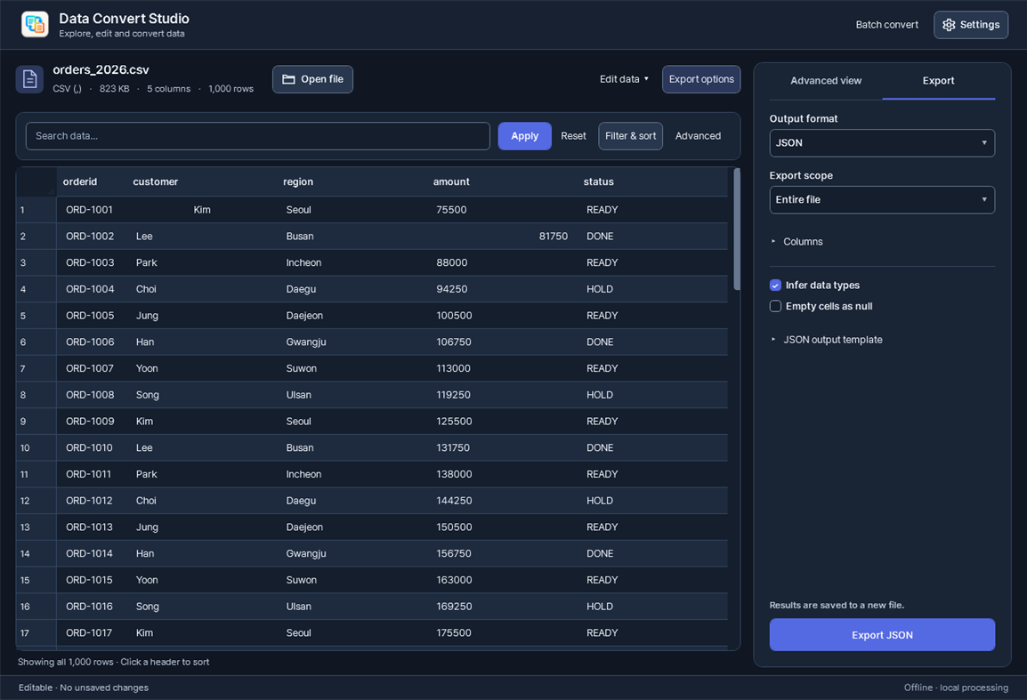The width and height of the screenshot is (1027, 700).
Task: Reset the search filter
Action: [x=573, y=136]
